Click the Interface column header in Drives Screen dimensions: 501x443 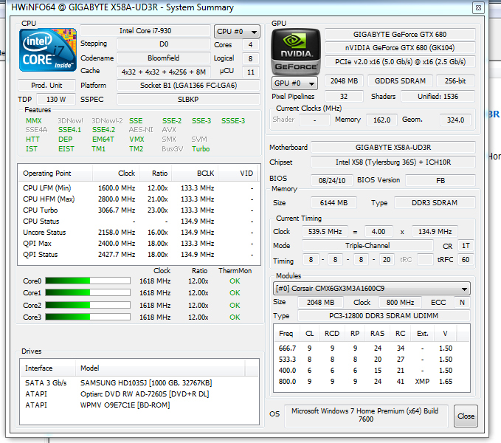point(48,368)
